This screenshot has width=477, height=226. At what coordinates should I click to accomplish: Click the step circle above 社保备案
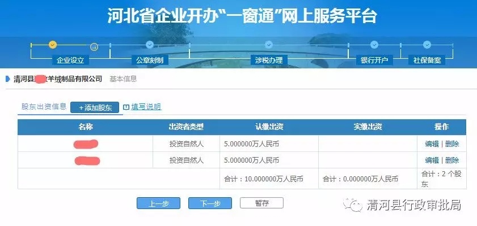(427, 45)
